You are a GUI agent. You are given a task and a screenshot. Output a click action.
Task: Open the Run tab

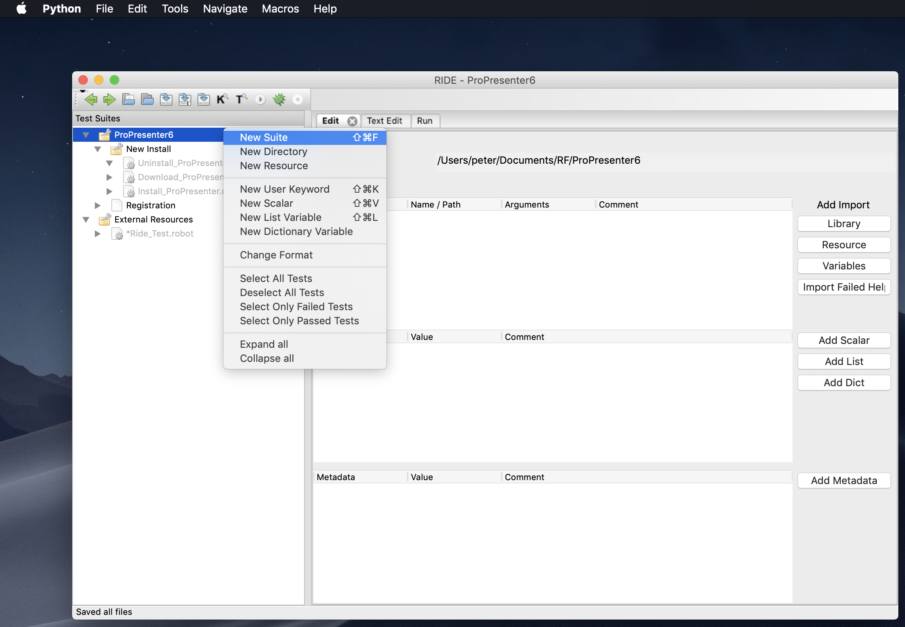(425, 121)
